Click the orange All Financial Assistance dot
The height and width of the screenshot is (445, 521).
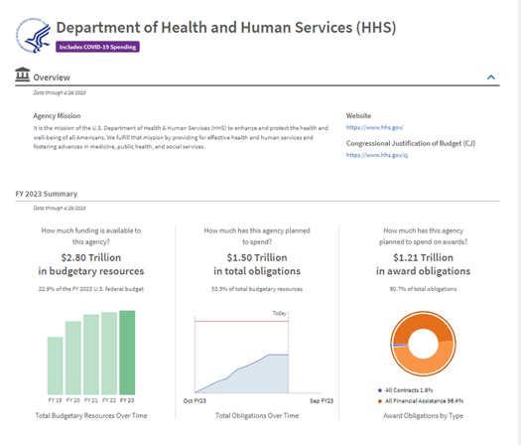point(380,401)
